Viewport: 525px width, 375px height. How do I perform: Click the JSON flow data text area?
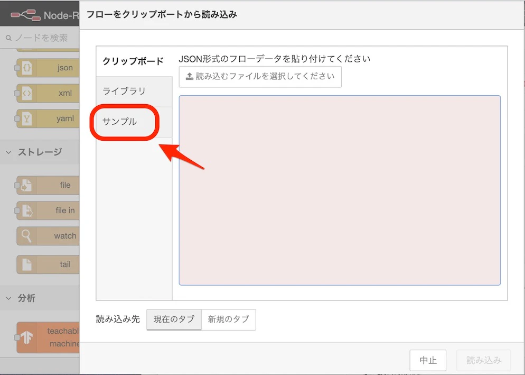340,190
